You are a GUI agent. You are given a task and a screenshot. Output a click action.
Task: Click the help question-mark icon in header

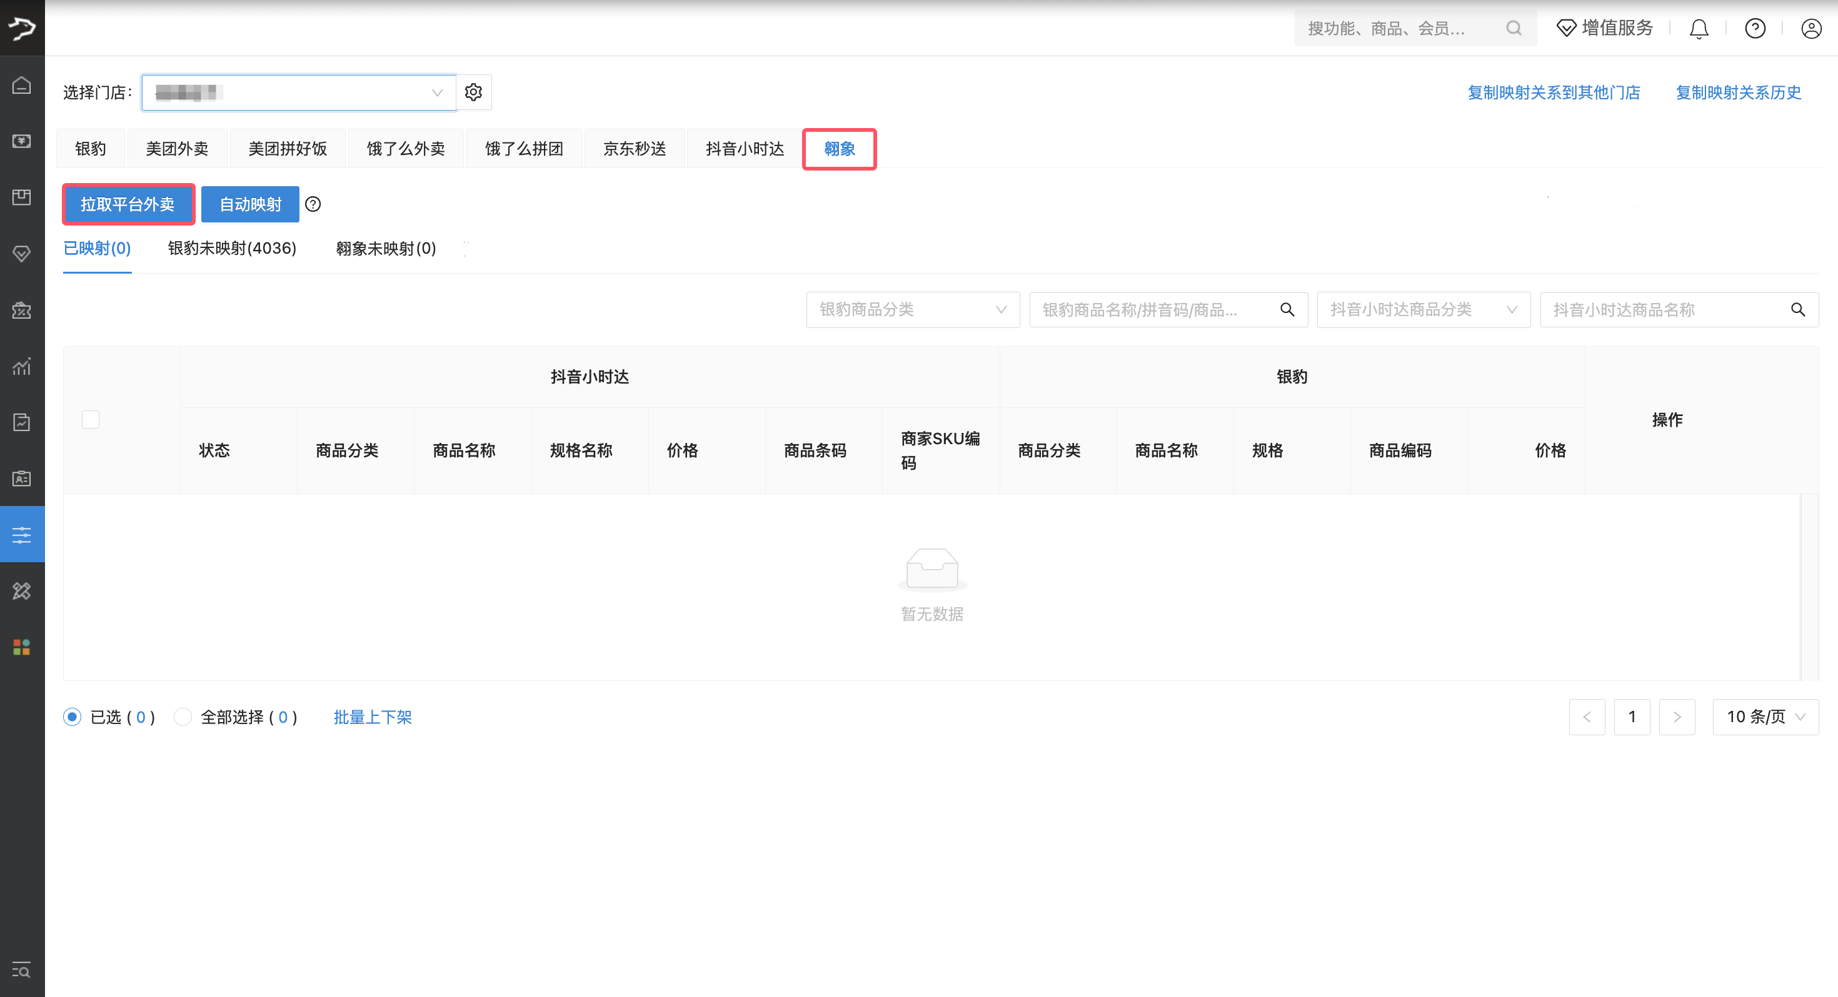[x=1754, y=29]
